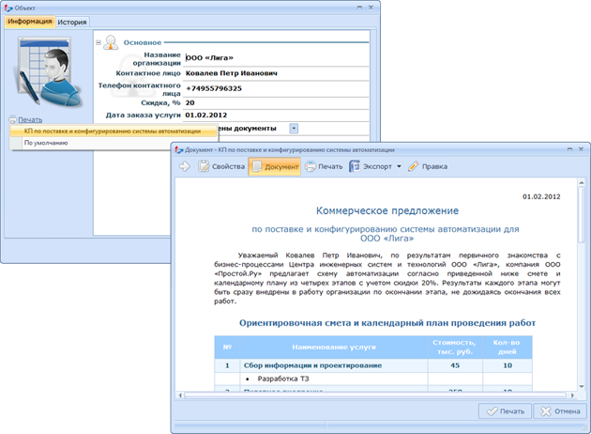591x434 pixels.
Task: Click the Коммерческое предложение heading
Action: coord(387,210)
